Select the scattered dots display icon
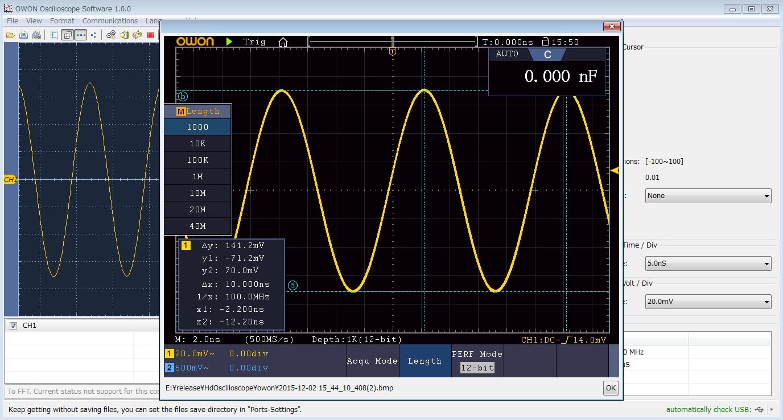This screenshot has height=420, width=783. pyautogui.click(x=94, y=35)
